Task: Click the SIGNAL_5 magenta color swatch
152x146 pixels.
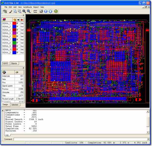Action: pyautogui.click(x=14, y=33)
